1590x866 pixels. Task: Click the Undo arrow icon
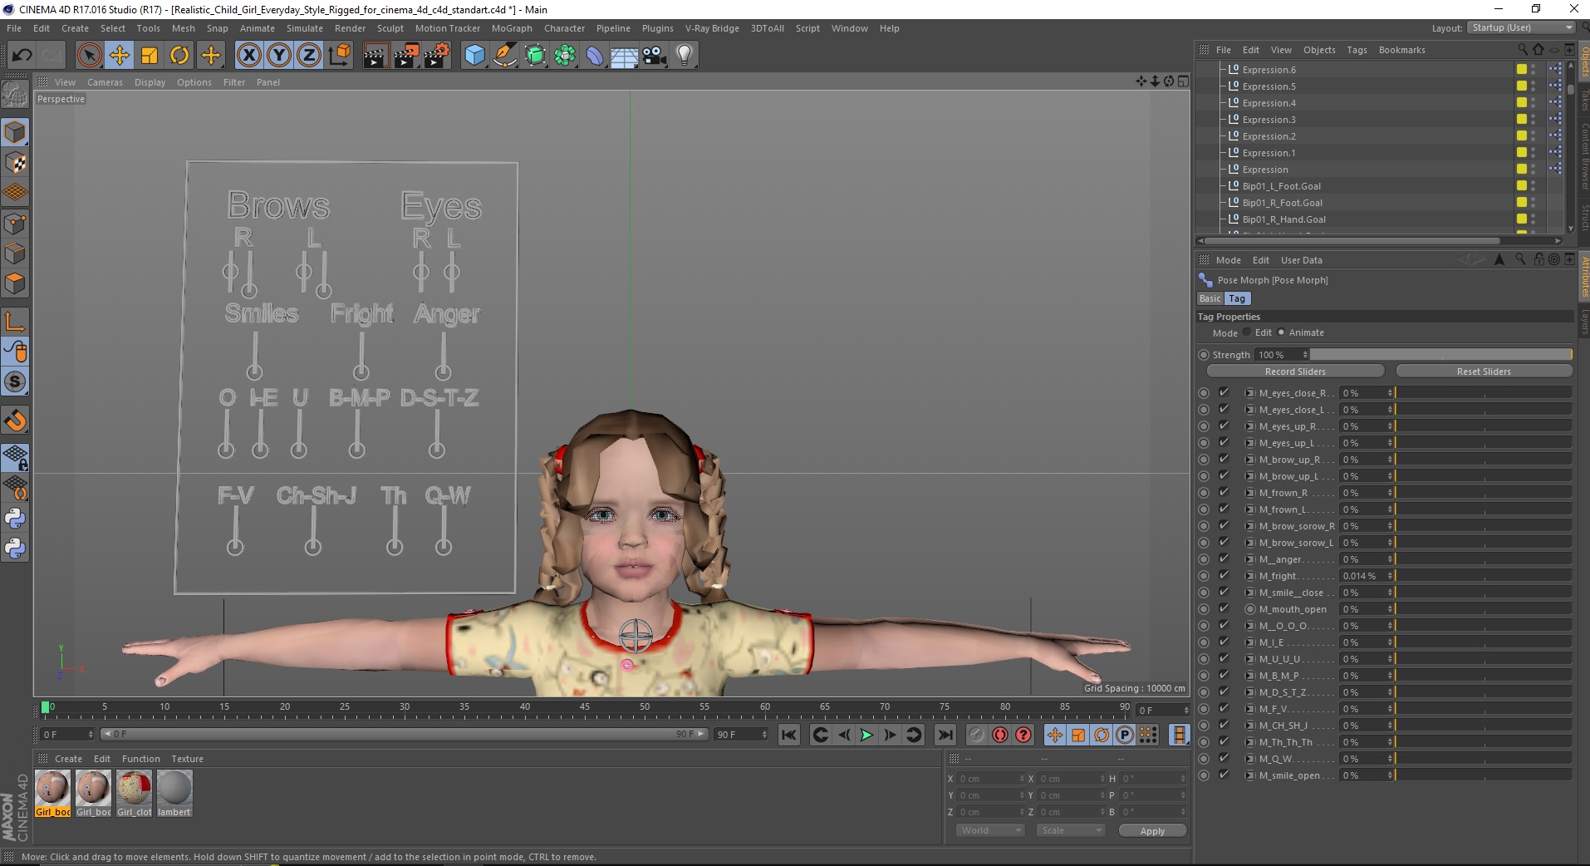22,56
